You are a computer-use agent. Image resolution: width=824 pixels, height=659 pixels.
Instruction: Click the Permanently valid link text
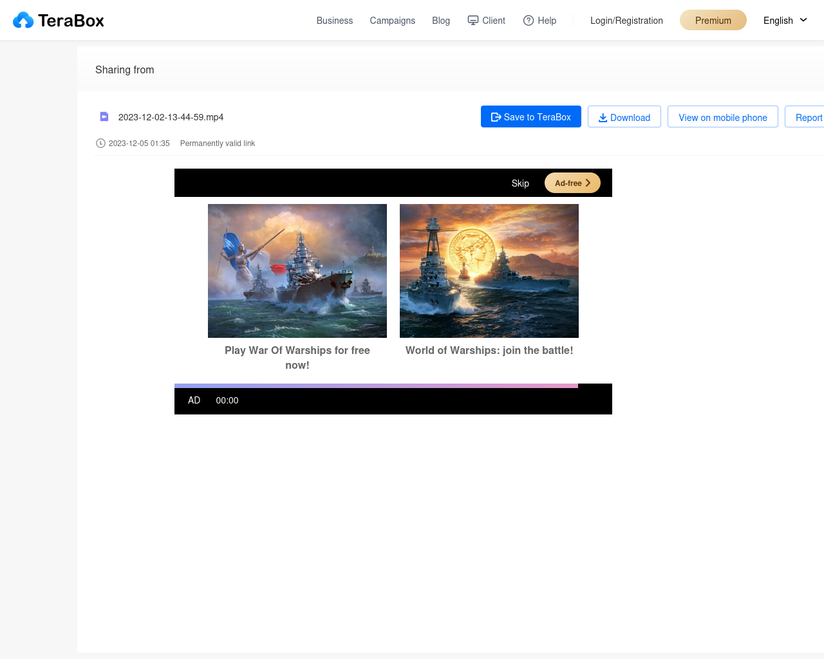(218, 144)
